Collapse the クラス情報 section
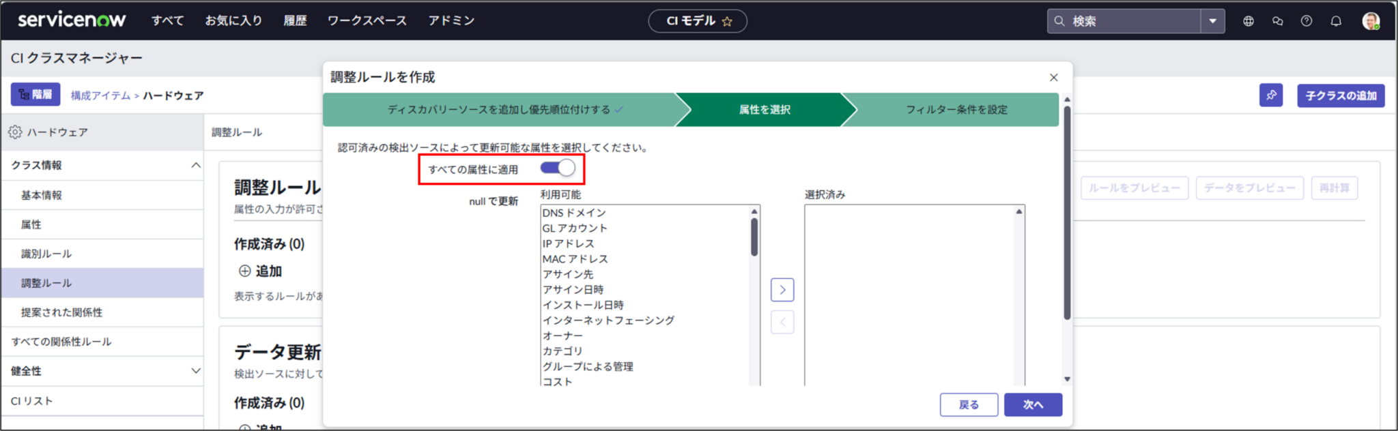 click(x=196, y=165)
